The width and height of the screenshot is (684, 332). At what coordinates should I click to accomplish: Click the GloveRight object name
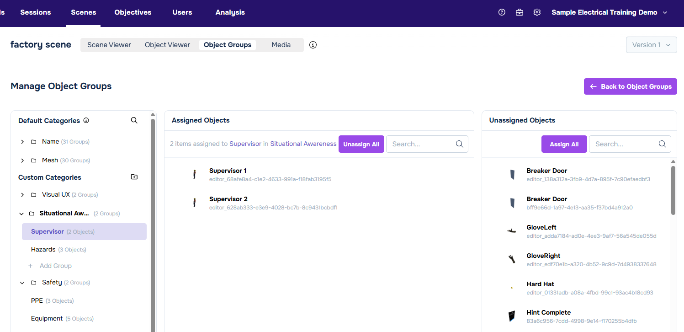pos(543,256)
